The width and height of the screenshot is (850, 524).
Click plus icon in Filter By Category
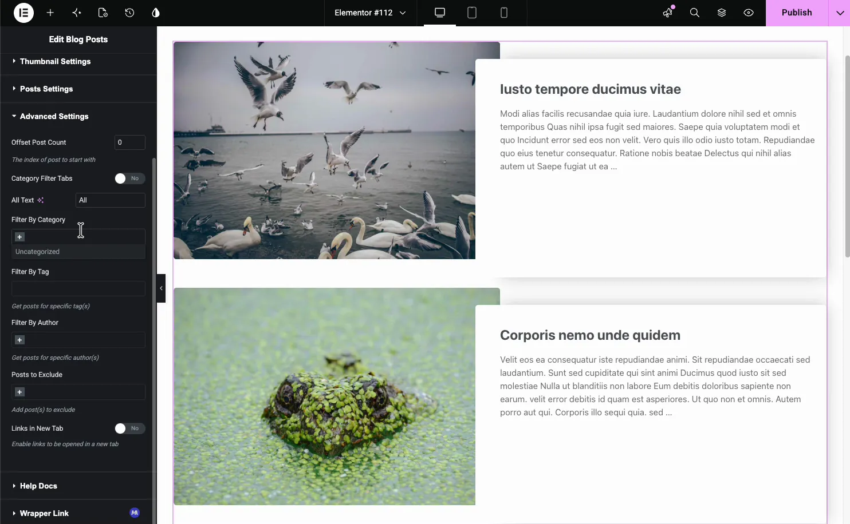coord(19,237)
